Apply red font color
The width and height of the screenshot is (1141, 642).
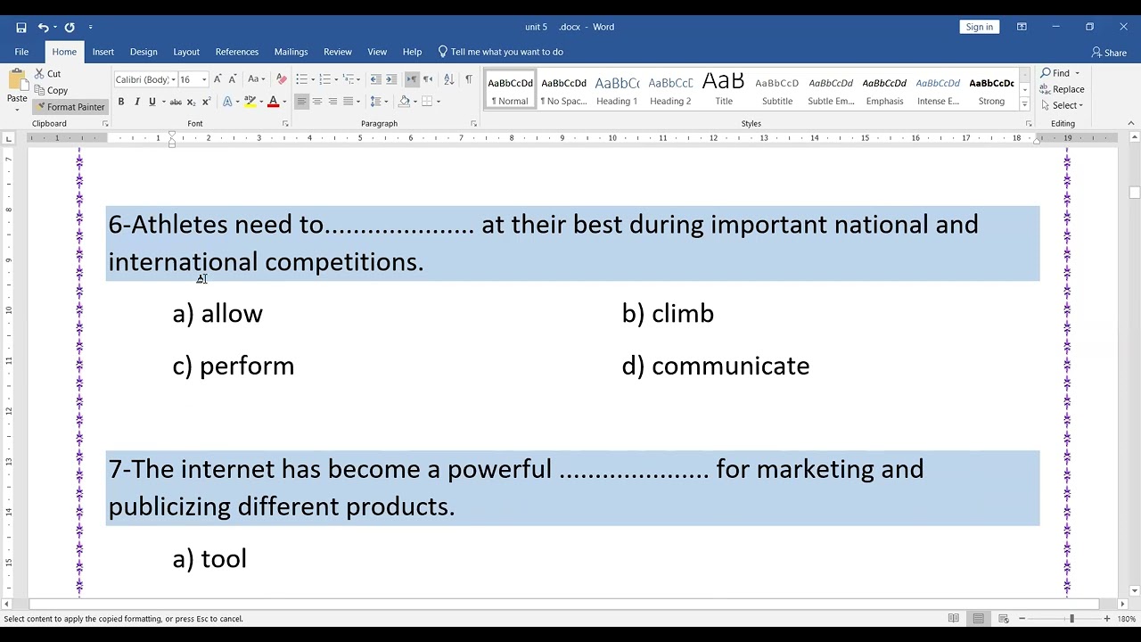[273, 102]
